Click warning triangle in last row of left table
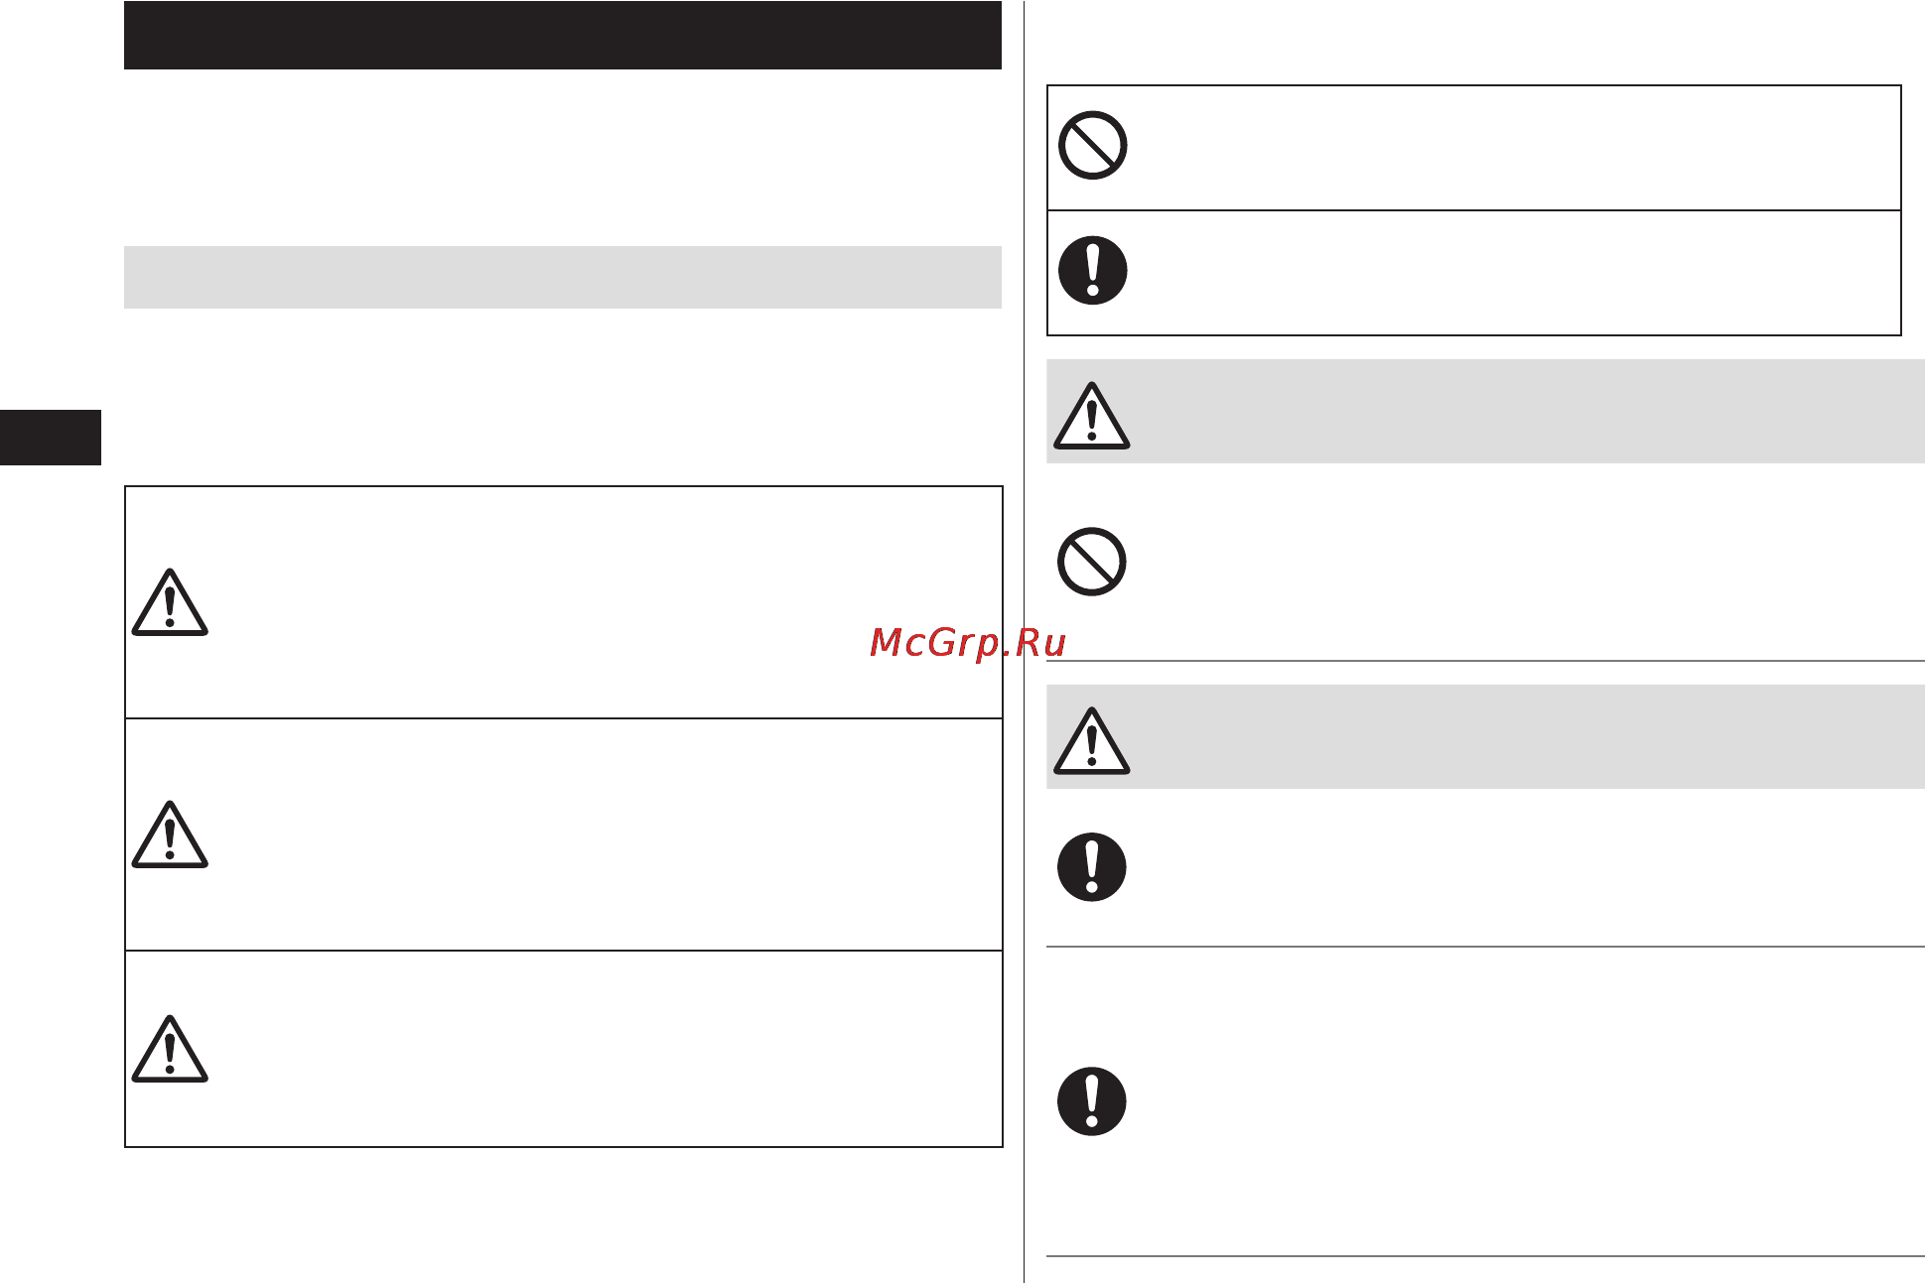Screen dimensions: 1925x1283 tap(170, 1049)
